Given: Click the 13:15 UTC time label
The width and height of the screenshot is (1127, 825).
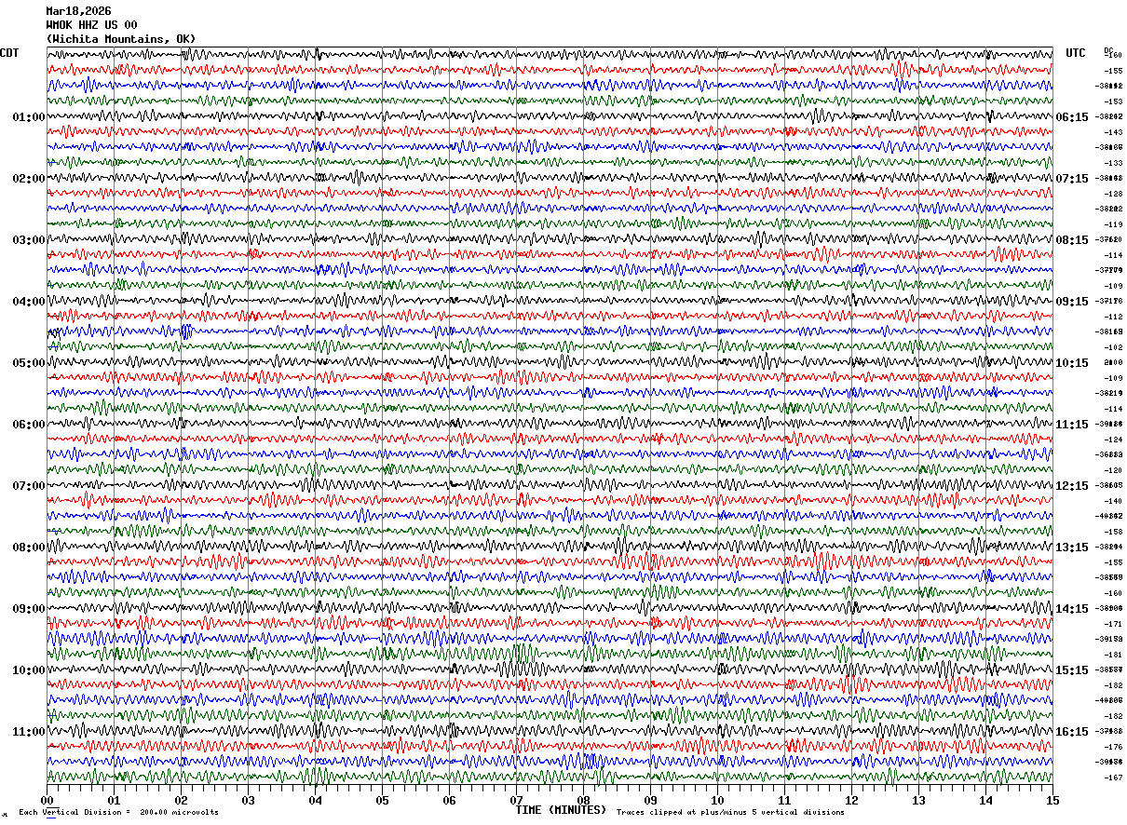Looking at the screenshot, I should click(1072, 548).
